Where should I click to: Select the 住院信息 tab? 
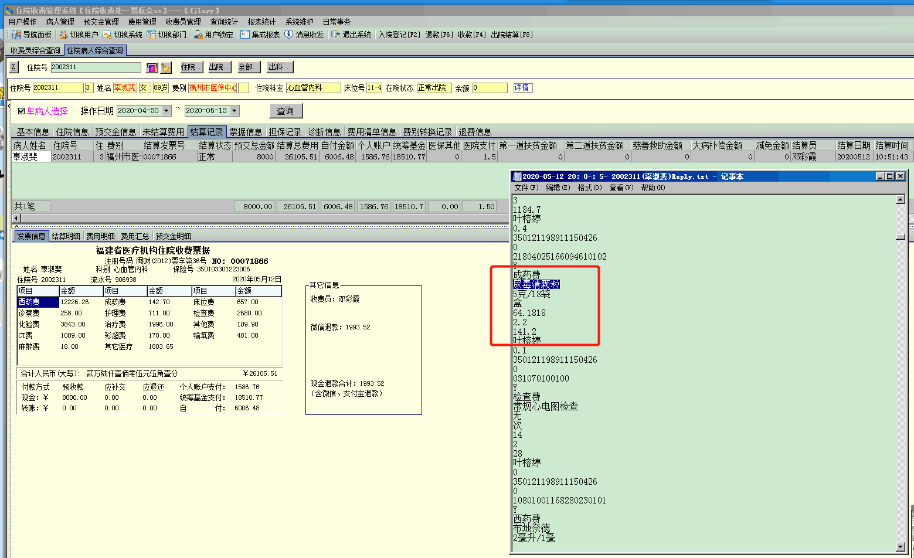click(72, 132)
